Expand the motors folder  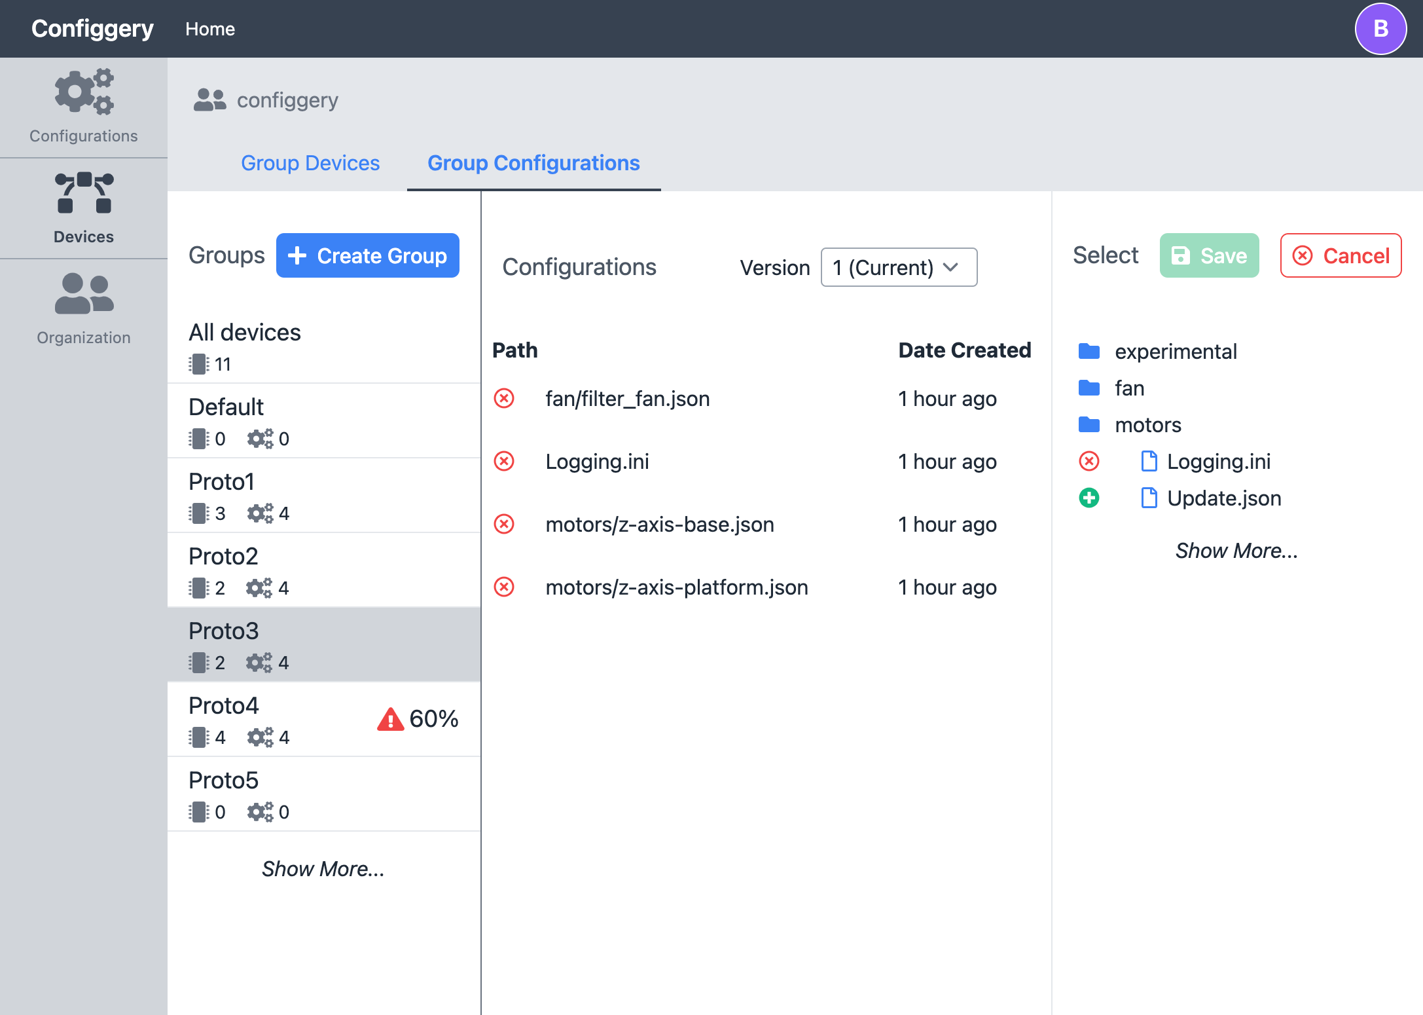click(1147, 425)
